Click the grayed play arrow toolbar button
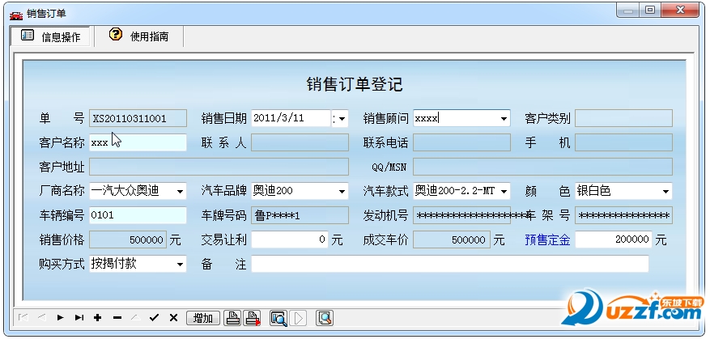 tap(298, 318)
